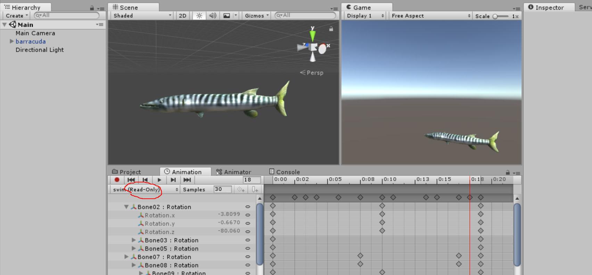Click the green Y axis gizmo cone
The height and width of the screenshot is (275, 592).
(313, 35)
